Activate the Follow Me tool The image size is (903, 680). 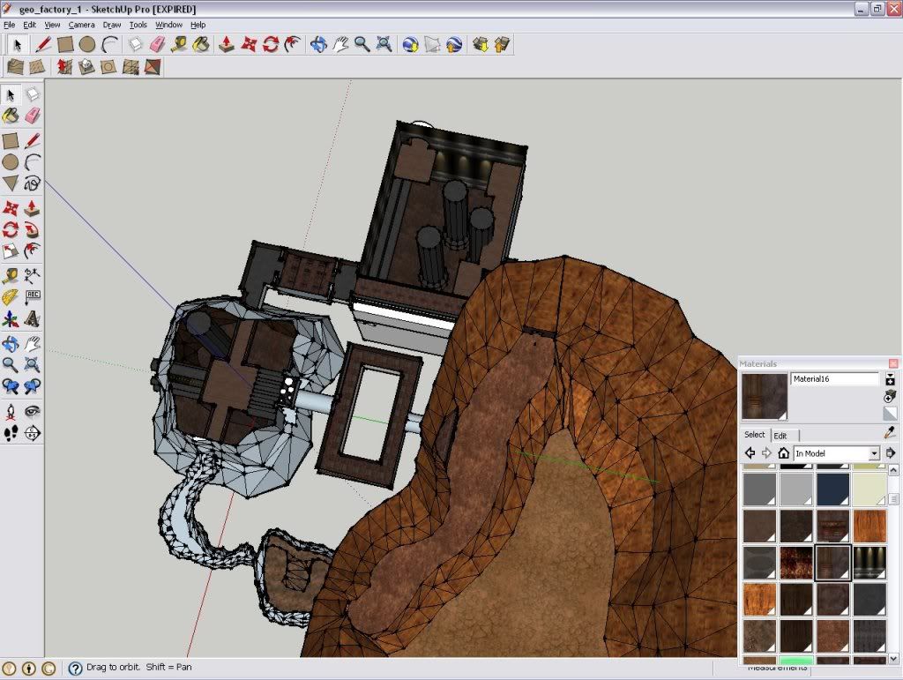[33, 229]
